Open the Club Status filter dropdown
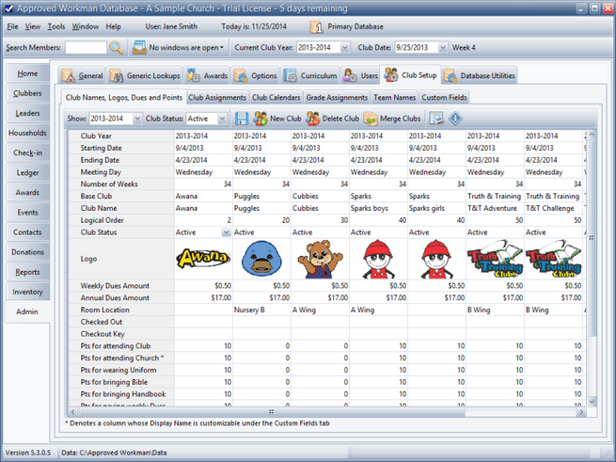Image resolution: width=616 pixels, height=462 pixels. point(222,119)
